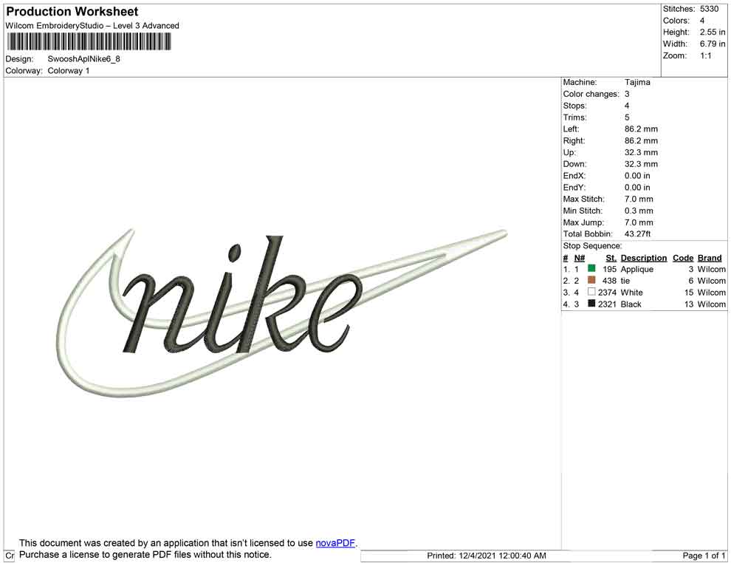This screenshot has height=563, width=731.
Task: Click the Page 1 of 1 footer
Action: pyautogui.click(x=704, y=556)
